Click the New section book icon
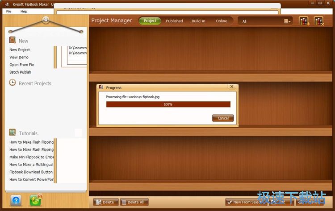 coord(13,40)
